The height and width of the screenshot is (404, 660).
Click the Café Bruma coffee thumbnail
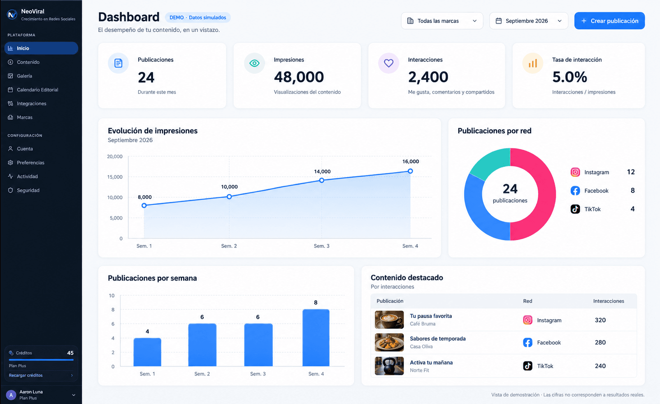389,320
